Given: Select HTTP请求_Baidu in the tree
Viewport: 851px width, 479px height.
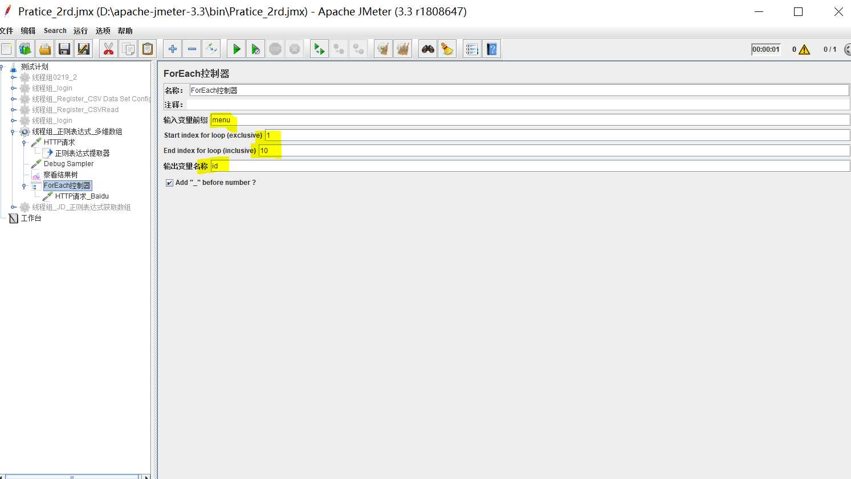Looking at the screenshot, I should [82, 196].
